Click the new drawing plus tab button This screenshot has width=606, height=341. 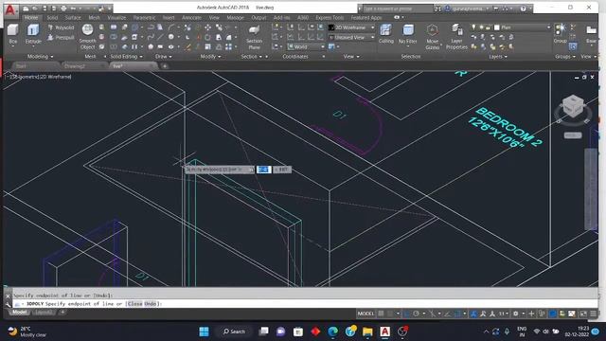(x=165, y=66)
